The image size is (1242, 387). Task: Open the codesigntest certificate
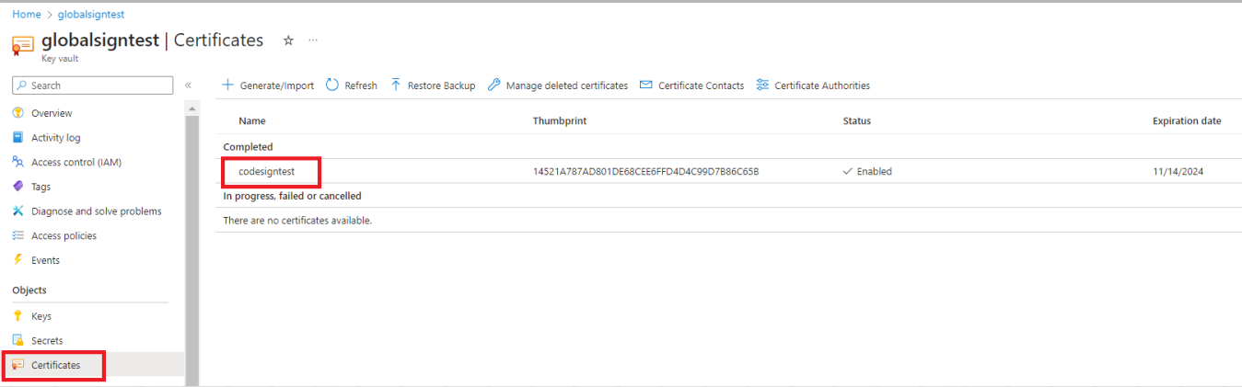(267, 171)
